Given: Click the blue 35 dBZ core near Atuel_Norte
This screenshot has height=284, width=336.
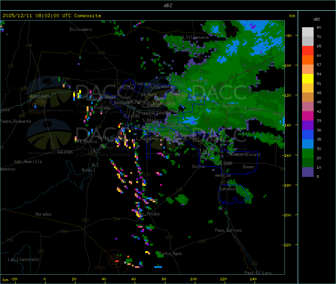Looking at the screenshot, I should tap(190, 120).
